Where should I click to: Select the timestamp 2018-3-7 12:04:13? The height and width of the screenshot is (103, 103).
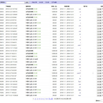pos(11,56)
